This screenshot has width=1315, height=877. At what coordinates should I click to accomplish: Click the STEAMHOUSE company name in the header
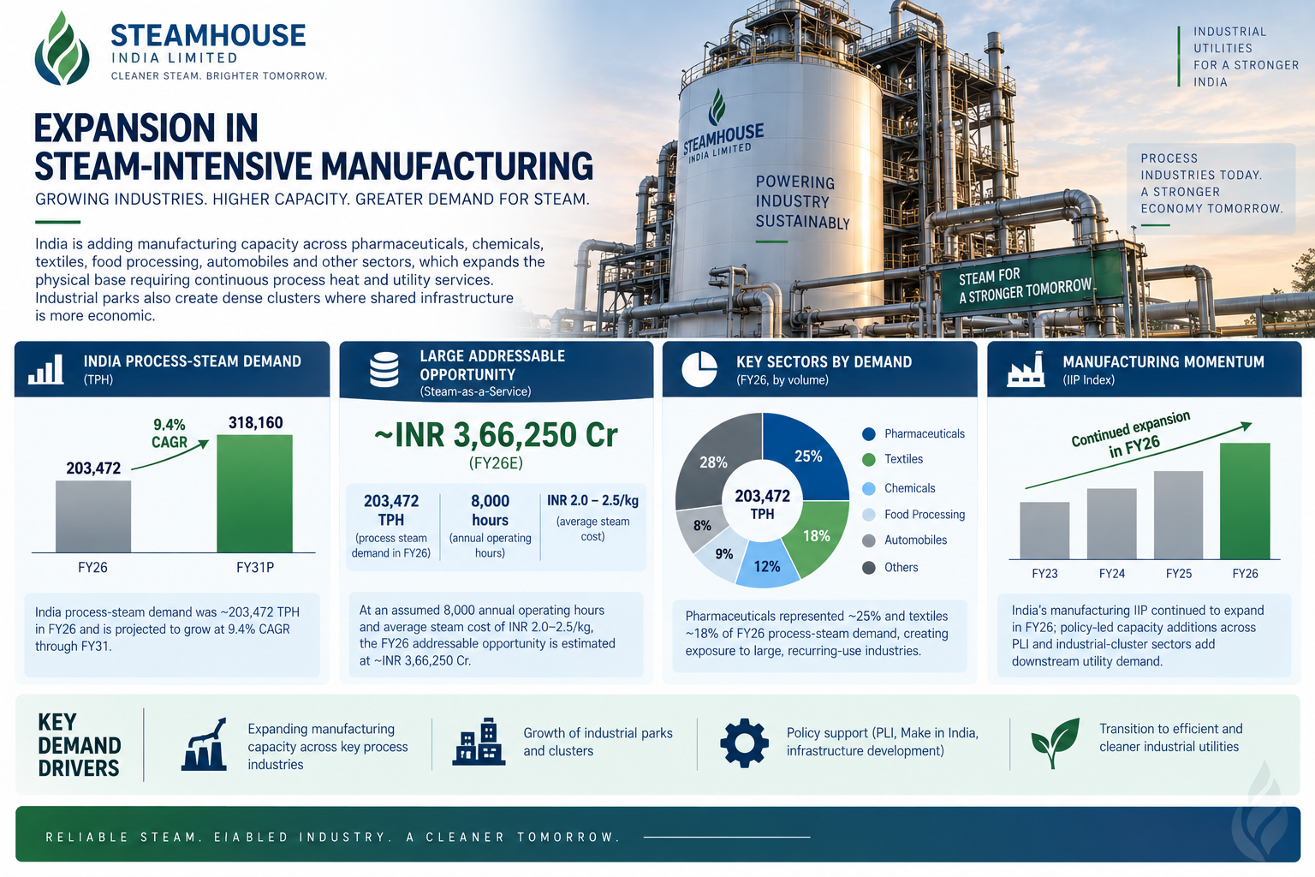[208, 35]
